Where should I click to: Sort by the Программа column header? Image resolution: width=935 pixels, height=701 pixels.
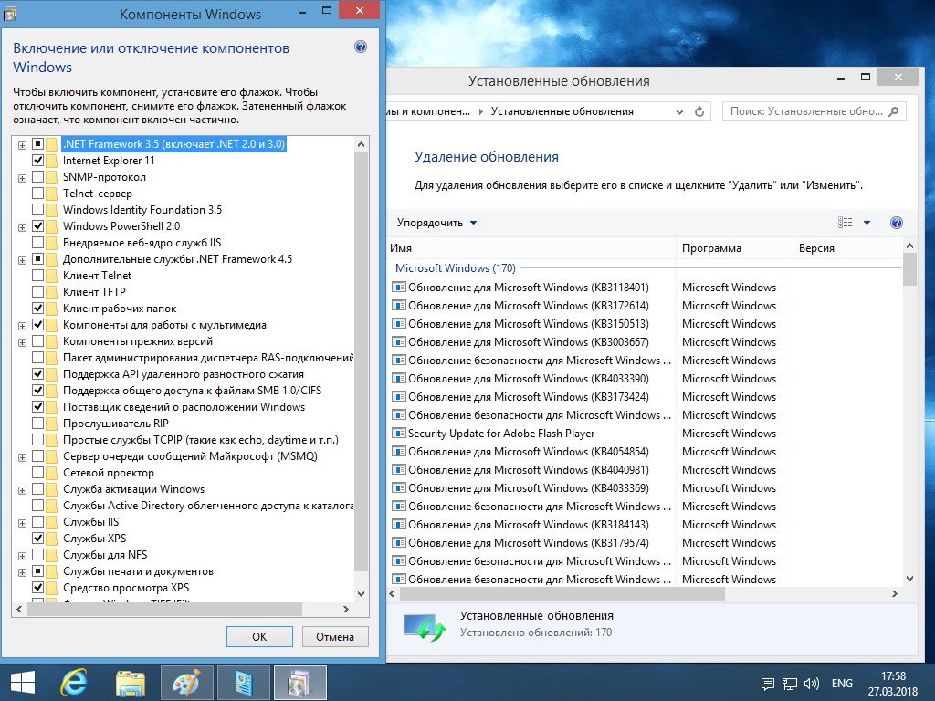[711, 248]
